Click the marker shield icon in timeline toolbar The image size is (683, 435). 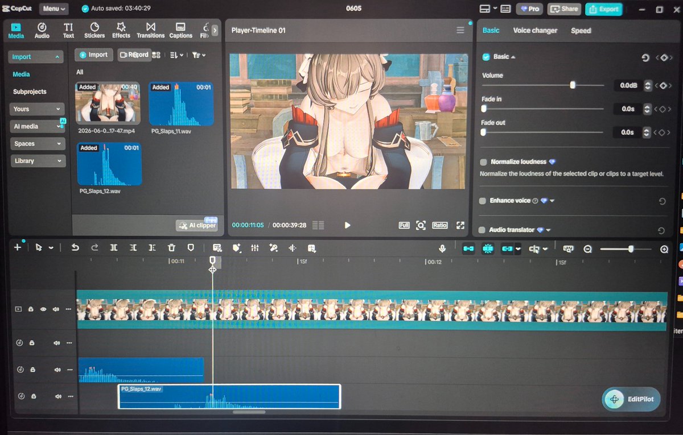tap(191, 248)
